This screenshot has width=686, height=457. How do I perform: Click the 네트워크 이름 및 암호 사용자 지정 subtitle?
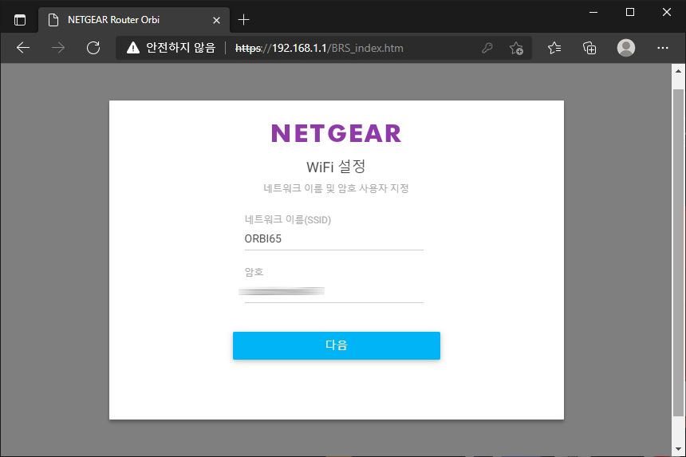click(x=336, y=188)
